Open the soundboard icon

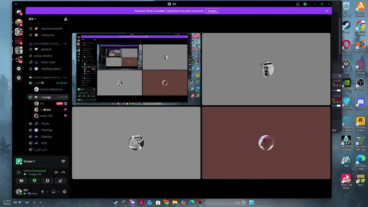(61, 181)
